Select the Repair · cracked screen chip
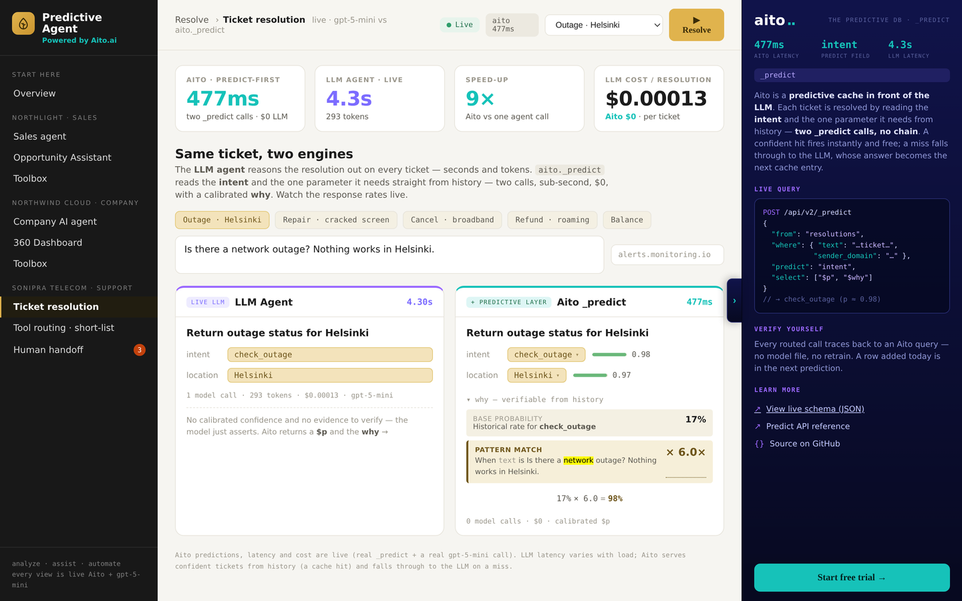 tap(336, 220)
